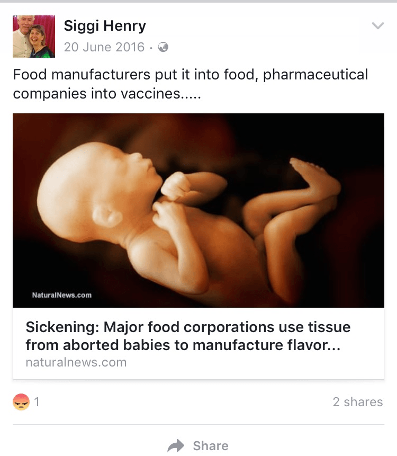
Task: Open Siggi Henry's profile picture
Action: point(34,37)
